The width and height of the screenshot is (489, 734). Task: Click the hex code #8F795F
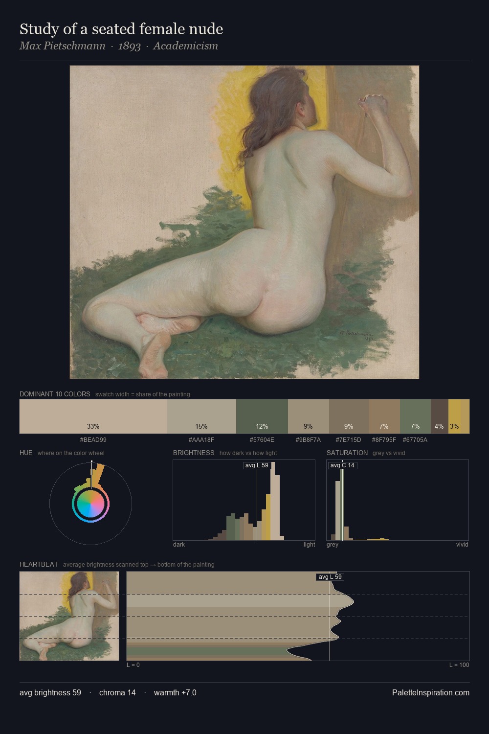pos(384,440)
